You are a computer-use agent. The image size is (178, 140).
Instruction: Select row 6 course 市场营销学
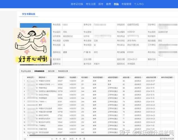point(43,98)
